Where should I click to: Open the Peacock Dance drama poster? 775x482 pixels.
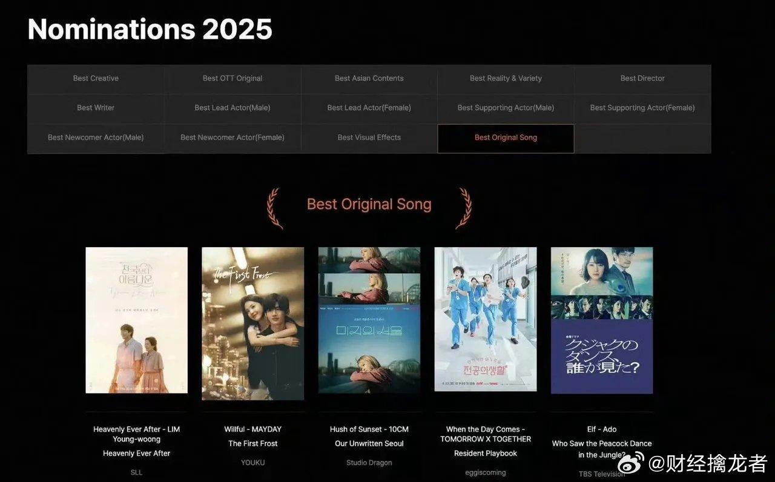tap(602, 320)
